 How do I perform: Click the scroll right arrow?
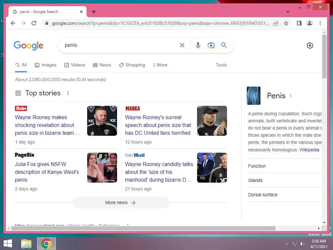tap(319, 228)
